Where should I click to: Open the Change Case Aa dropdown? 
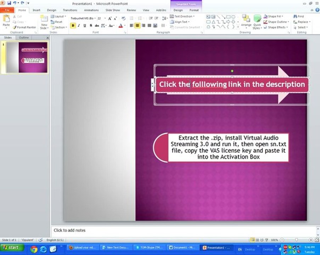pos(111,25)
